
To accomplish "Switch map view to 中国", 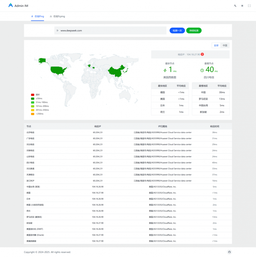I will [225, 46].
